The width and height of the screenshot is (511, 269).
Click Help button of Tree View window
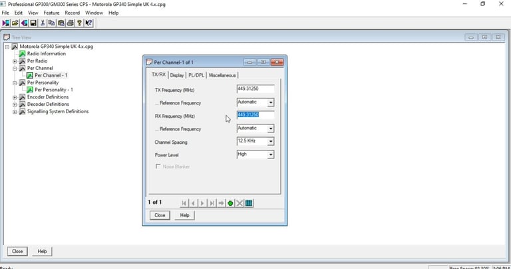coord(42,252)
